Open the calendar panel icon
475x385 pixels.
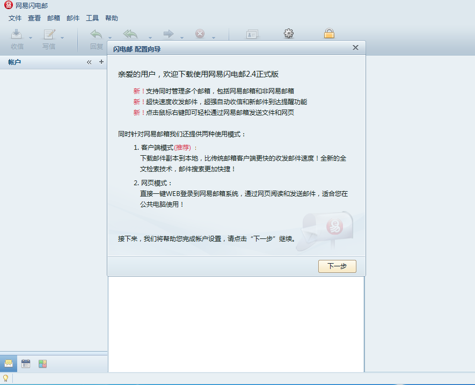[x=25, y=364]
